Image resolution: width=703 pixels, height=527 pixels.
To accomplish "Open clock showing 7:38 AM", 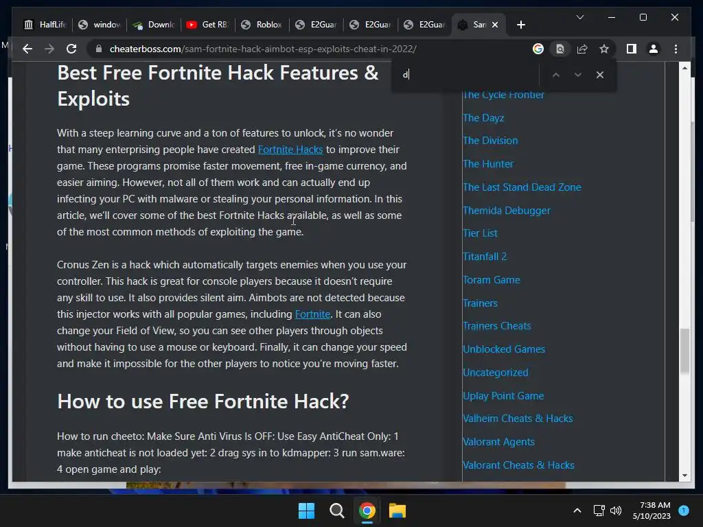I will tap(652, 511).
